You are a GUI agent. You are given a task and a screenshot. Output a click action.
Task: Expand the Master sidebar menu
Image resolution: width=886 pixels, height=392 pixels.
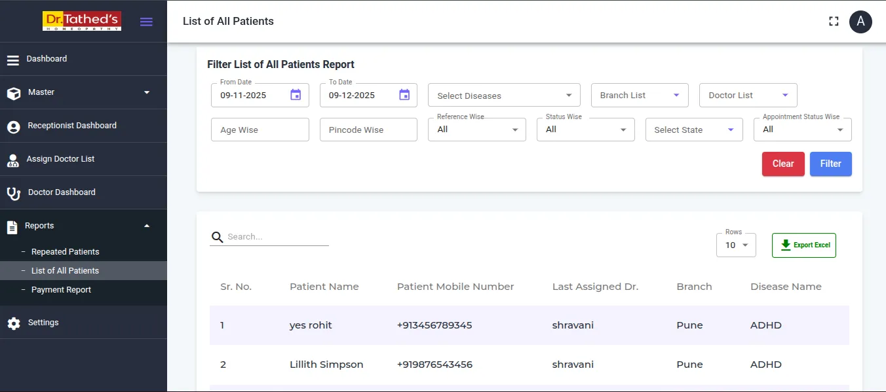tap(83, 92)
